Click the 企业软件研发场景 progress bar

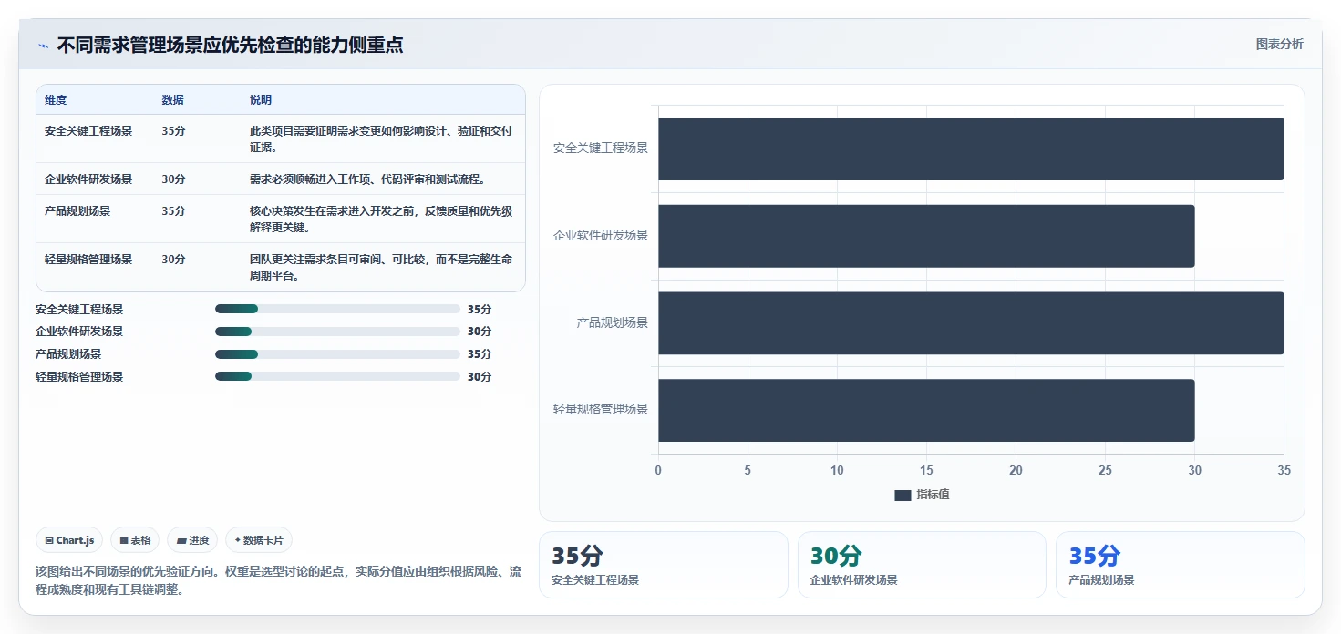tap(337, 332)
